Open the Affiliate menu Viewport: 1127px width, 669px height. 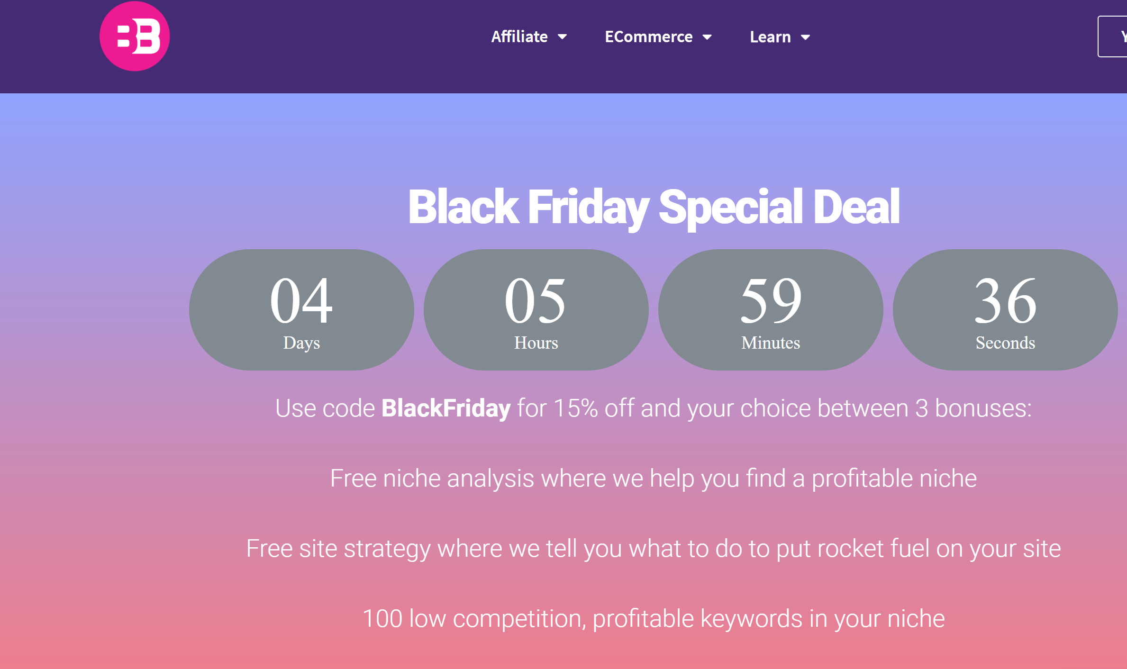click(519, 37)
